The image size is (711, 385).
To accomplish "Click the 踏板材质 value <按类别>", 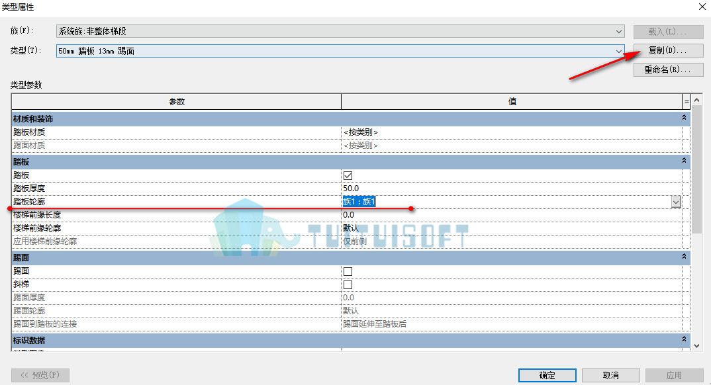I will [x=361, y=132].
